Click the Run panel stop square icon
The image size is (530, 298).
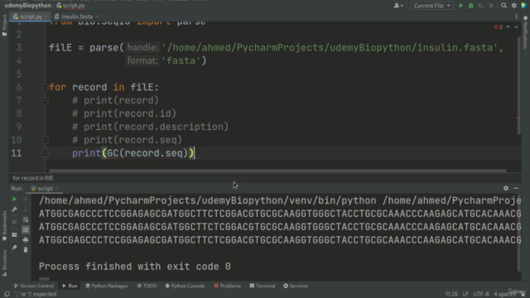pyautogui.click(x=14, y=222)
